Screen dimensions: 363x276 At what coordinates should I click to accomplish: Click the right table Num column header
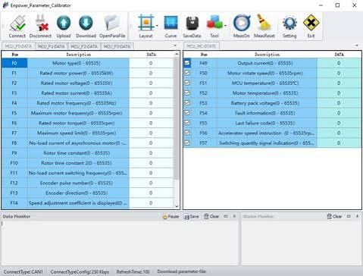click(x=204, y=55)
